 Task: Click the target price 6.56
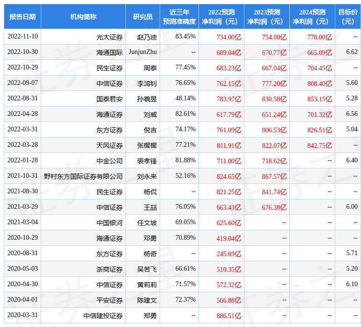352,114
